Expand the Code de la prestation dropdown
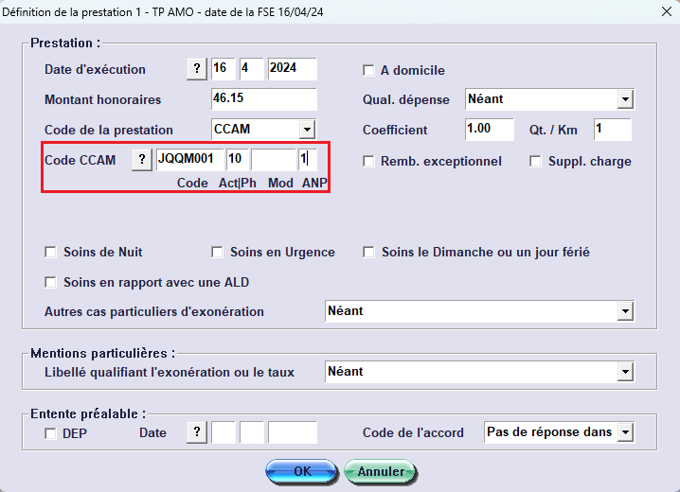This screenshot has width=680, height=492. coord(306,130)
